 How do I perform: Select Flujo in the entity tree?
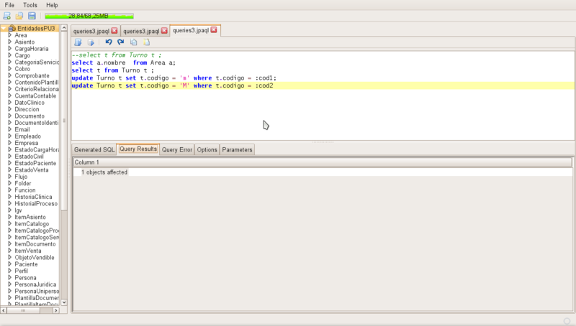pos(21,177)
